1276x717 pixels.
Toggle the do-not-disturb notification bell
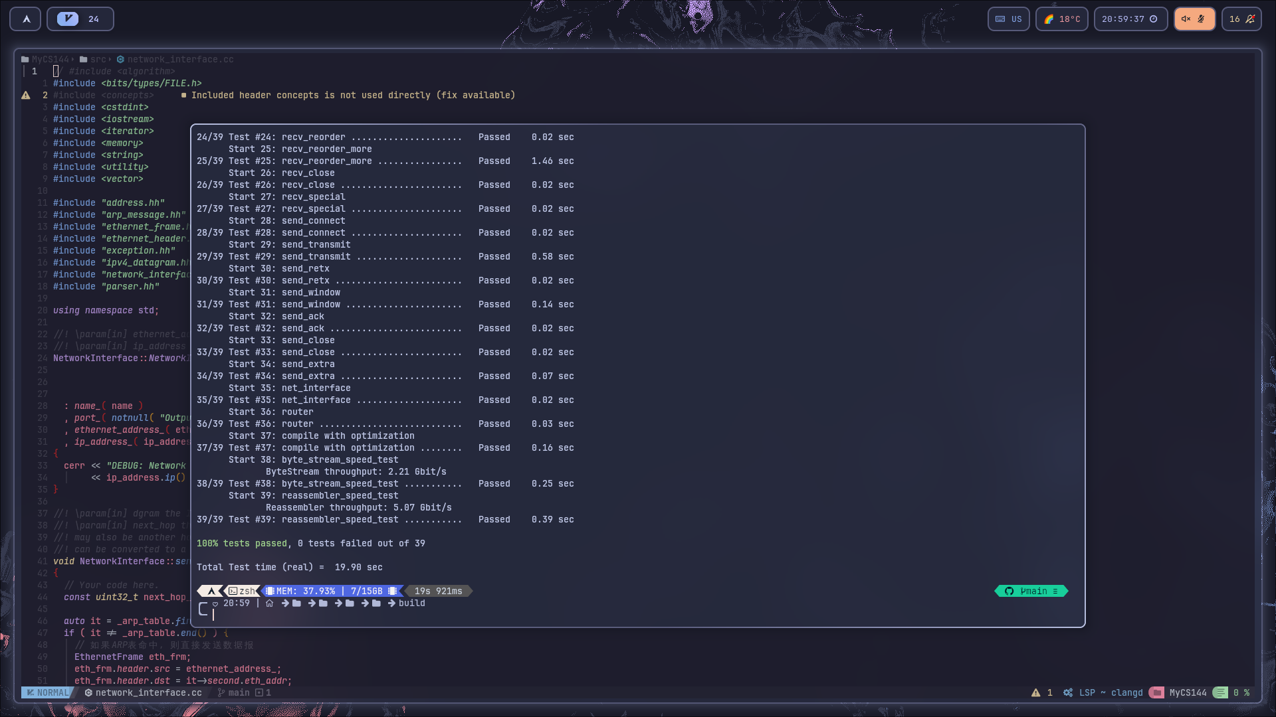1250,19
